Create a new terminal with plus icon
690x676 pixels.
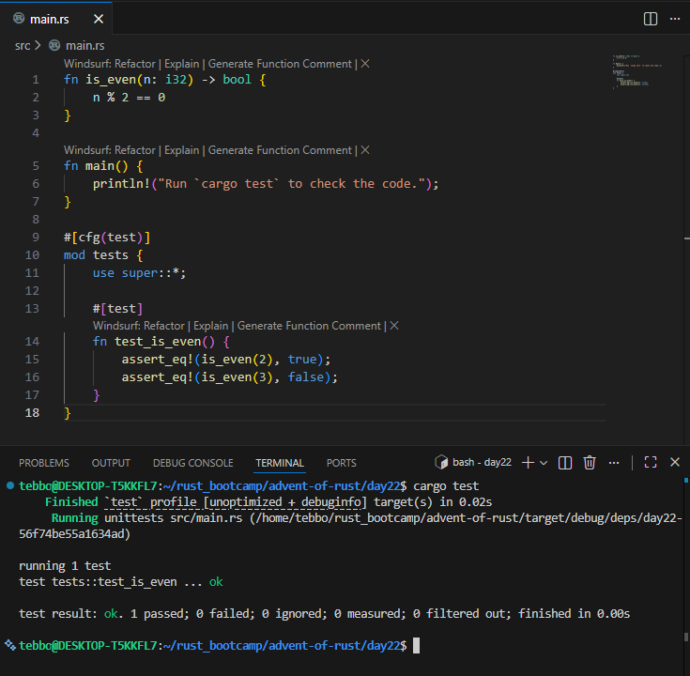coord(528,463)
